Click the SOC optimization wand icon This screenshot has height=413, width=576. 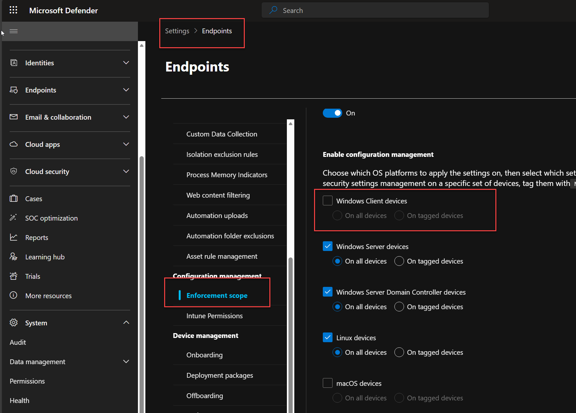coord(13,218)
